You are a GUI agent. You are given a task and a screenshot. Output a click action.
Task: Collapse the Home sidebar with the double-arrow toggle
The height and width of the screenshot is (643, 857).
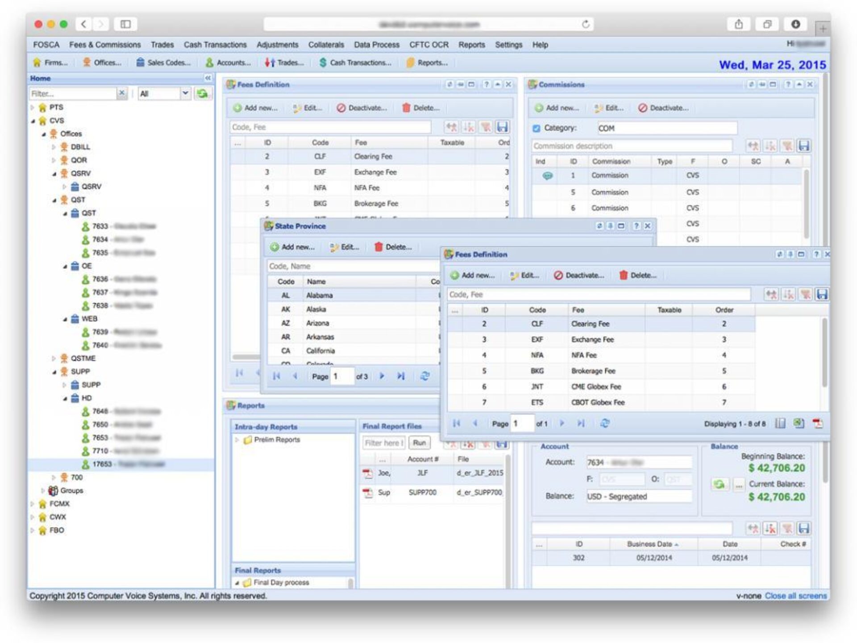(x=208, y=78)
